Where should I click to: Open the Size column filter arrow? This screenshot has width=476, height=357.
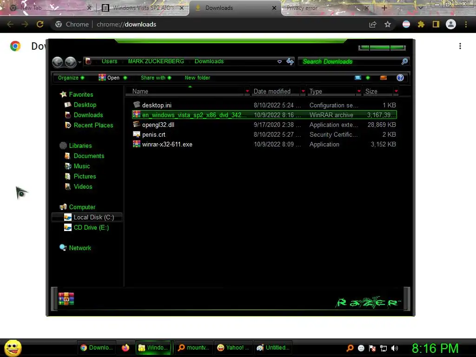point(396,91)
